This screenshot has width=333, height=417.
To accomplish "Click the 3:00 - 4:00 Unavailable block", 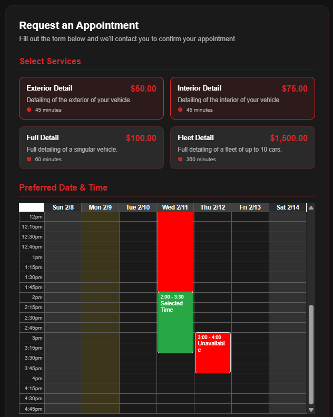I will point(213,353).
